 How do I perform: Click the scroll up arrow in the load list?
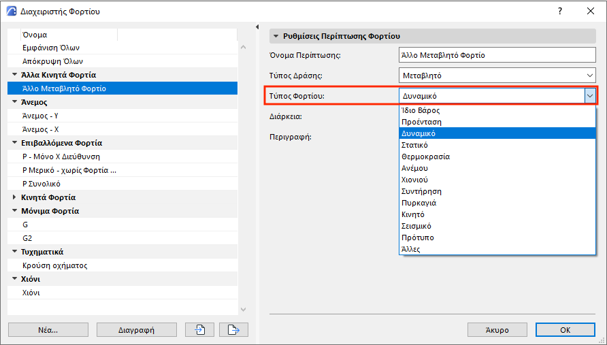tap(244, 48)
